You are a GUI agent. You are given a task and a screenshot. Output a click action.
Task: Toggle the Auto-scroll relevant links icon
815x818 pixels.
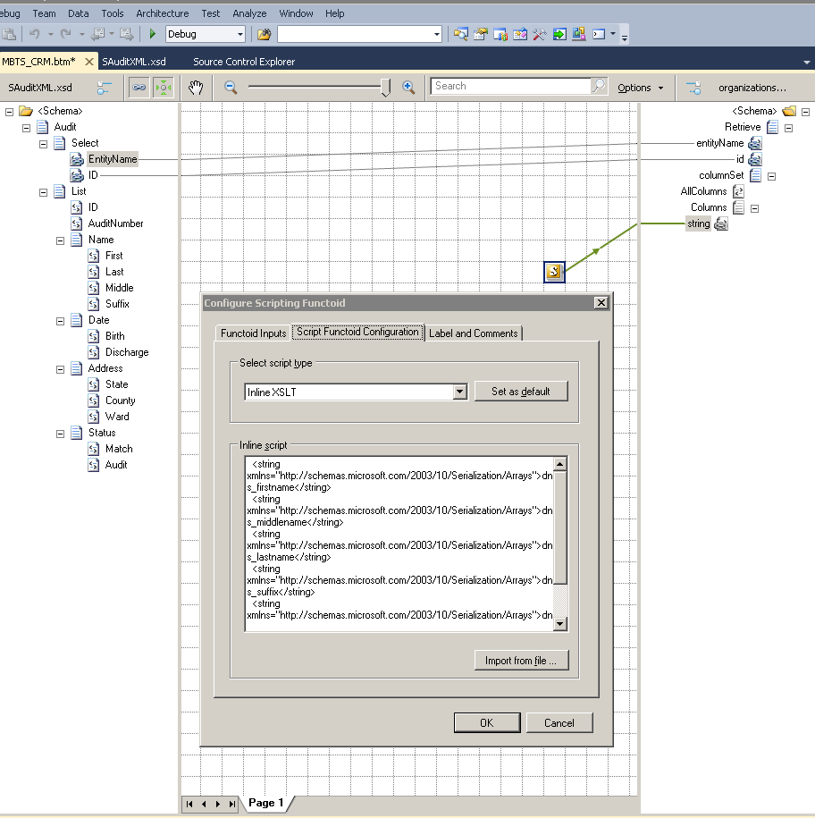pyautogui.click(x=164, y=87)
